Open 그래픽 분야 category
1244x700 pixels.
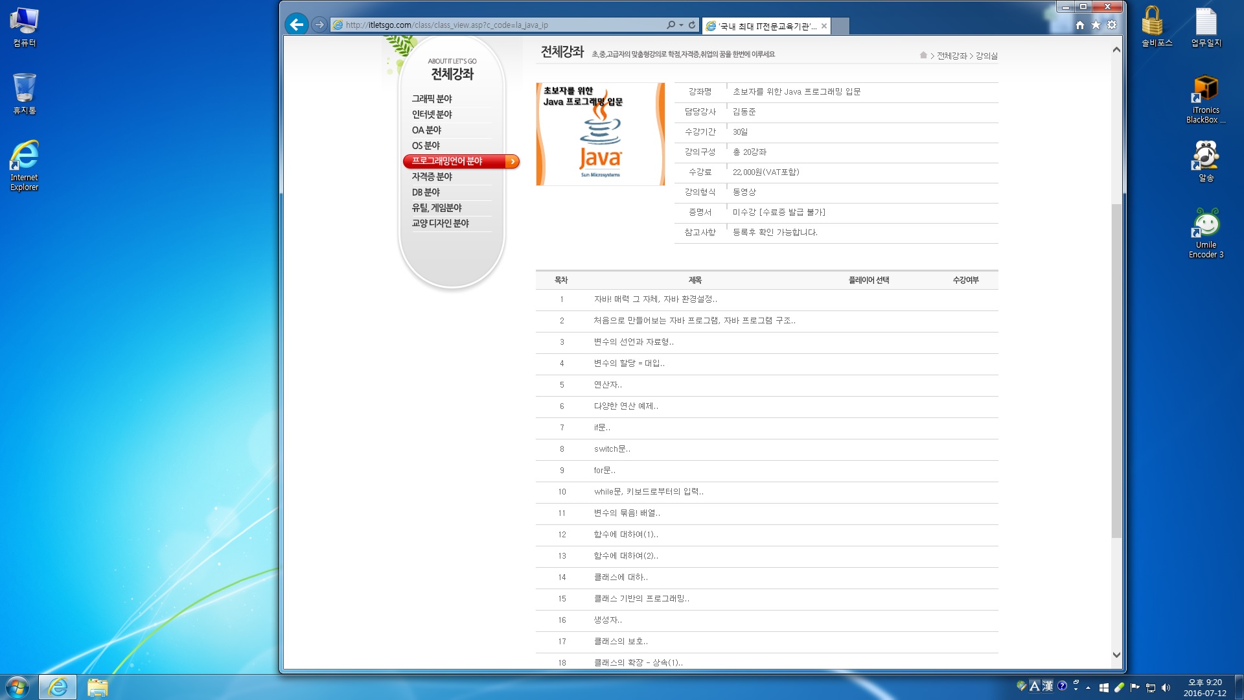[432, 99]
